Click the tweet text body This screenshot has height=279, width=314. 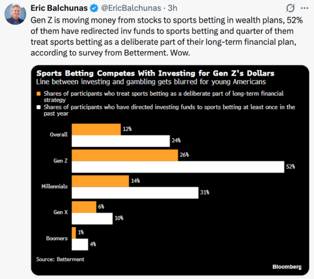pyautogui.click(x=166, y=36)
